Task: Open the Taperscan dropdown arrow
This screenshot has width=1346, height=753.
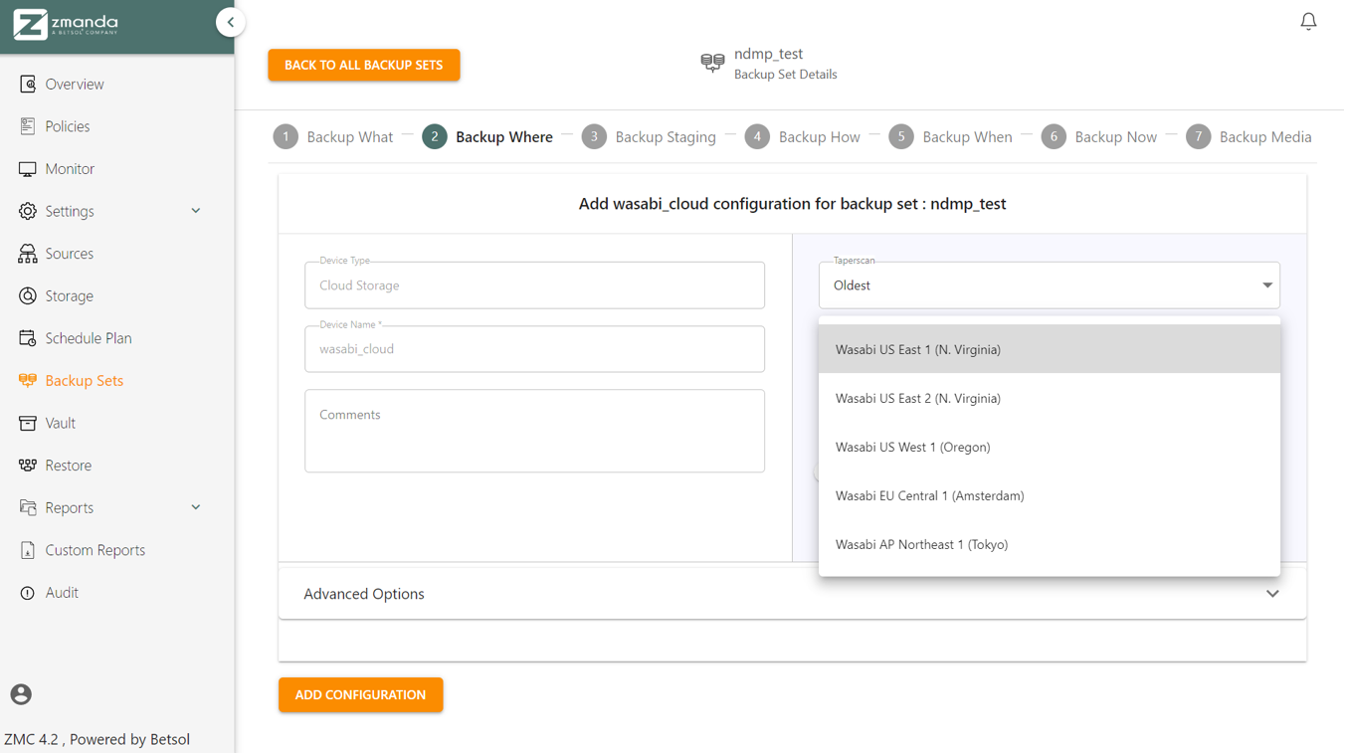Action: tap(1267, 285)
